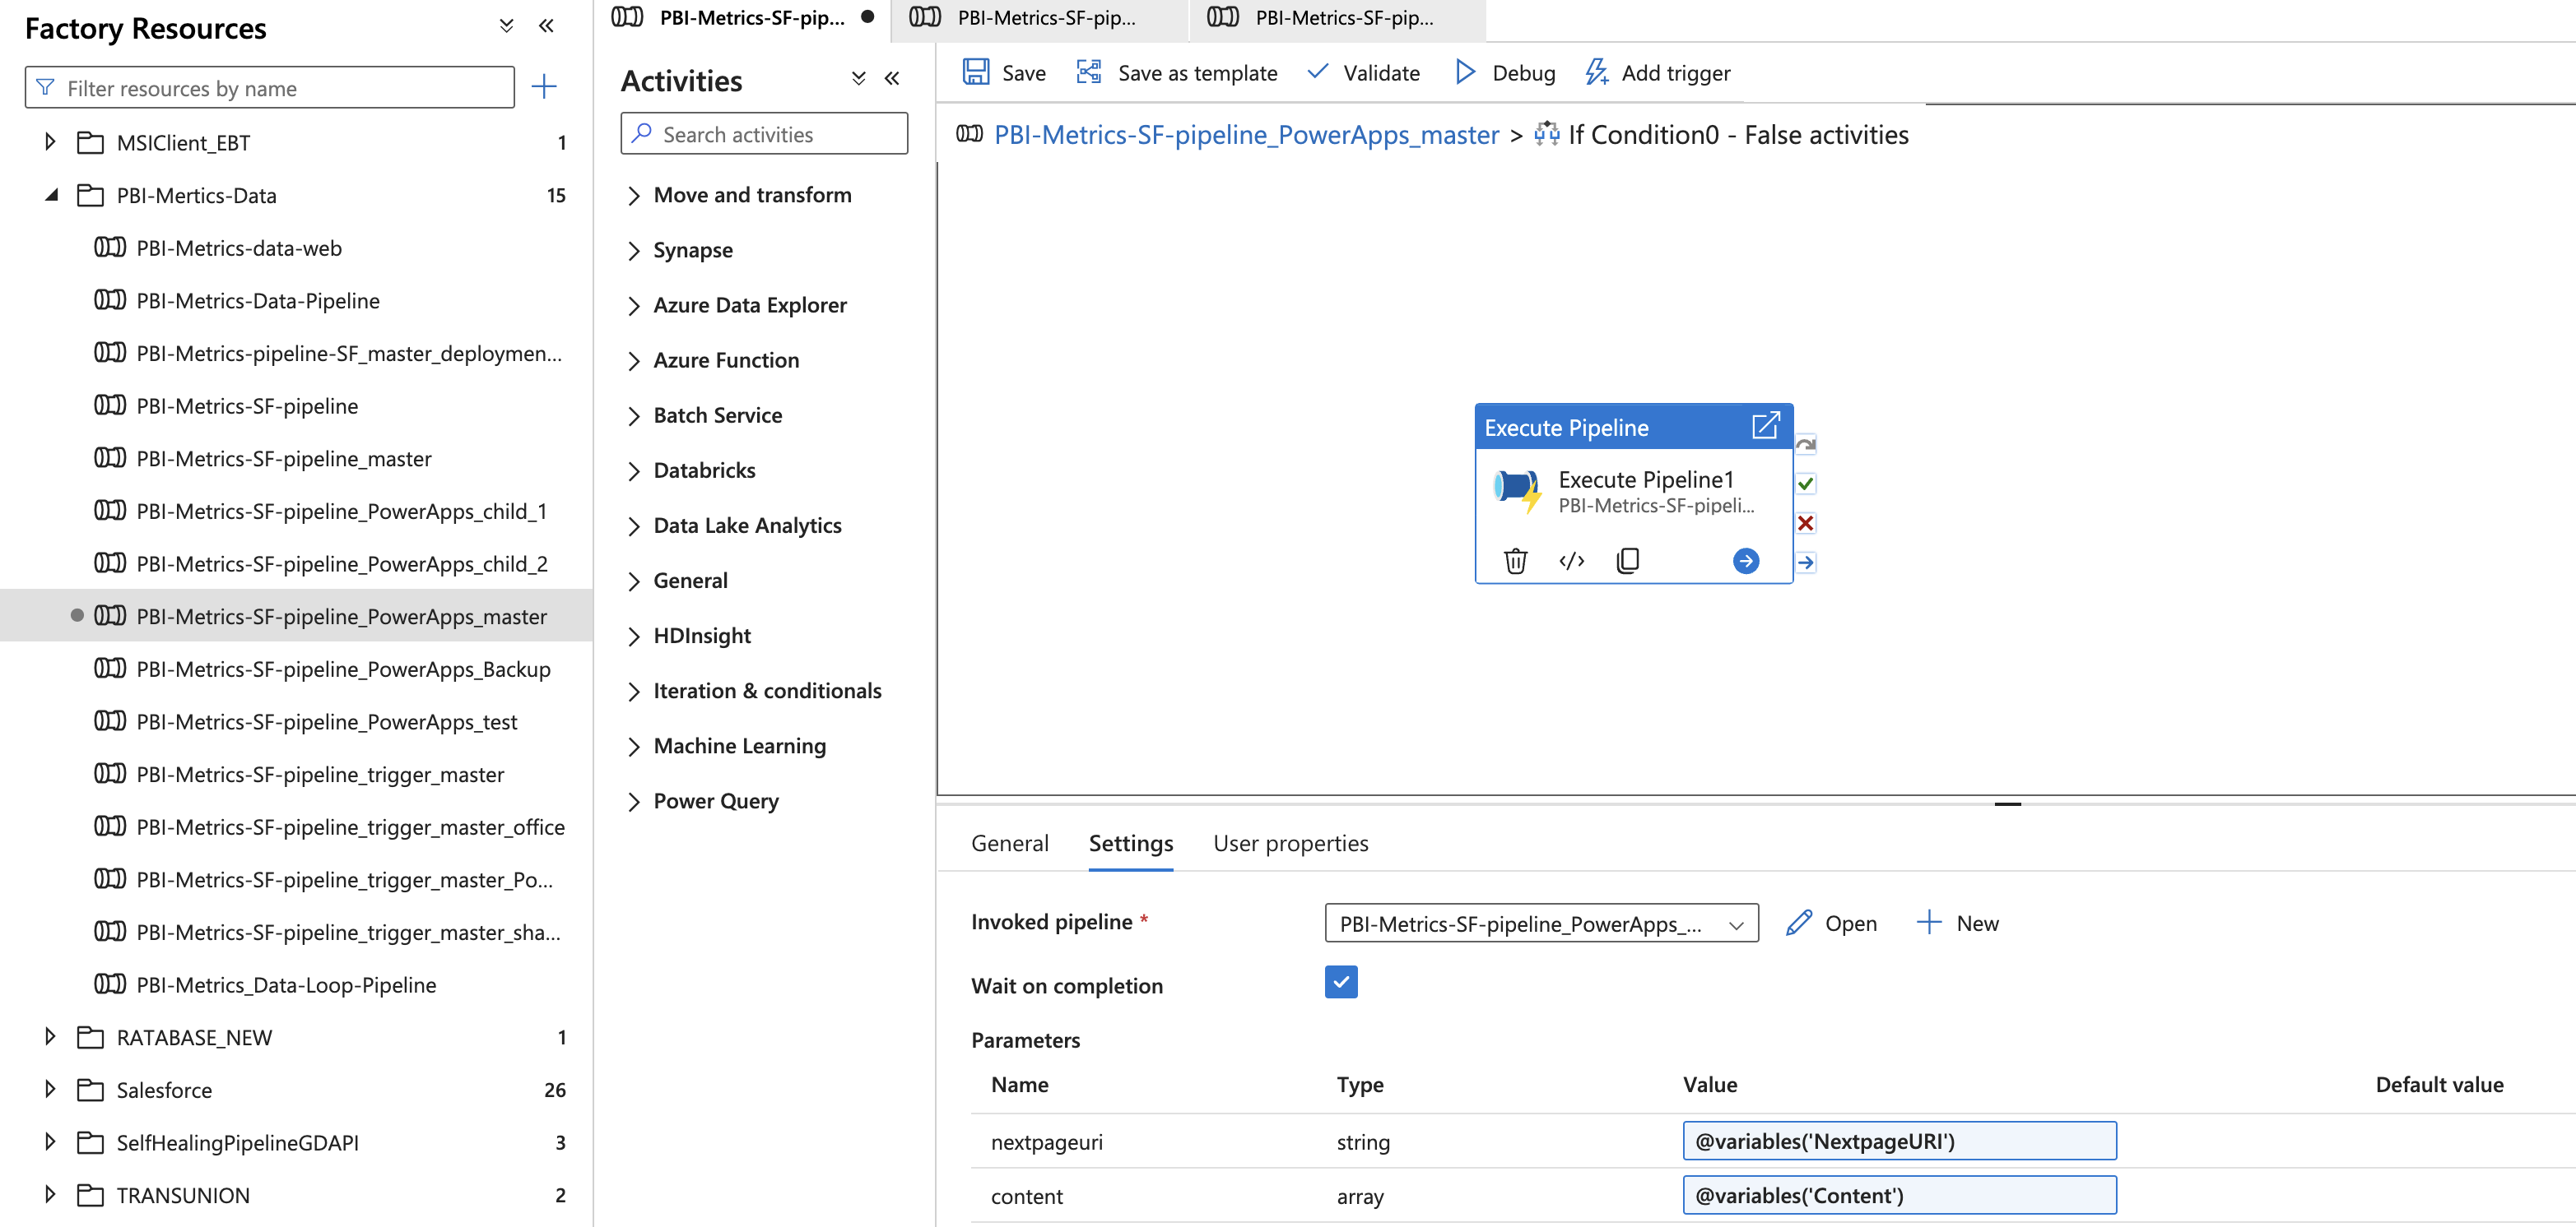Click If Condition icon in breadcrumb
Viewport: 2576px width, 1227px height.
click(x=1546, y=134)
